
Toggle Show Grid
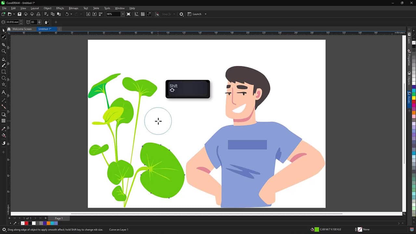143,14
